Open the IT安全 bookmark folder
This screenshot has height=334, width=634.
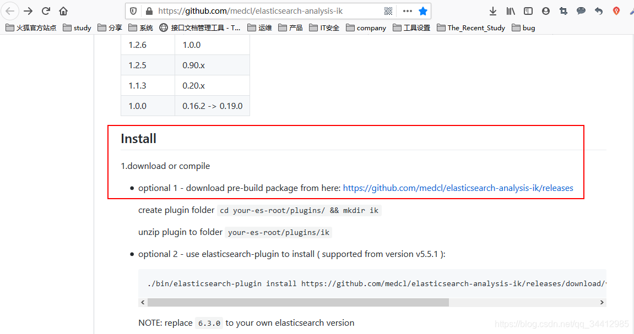pyautogui.click(x=324, y=28)
